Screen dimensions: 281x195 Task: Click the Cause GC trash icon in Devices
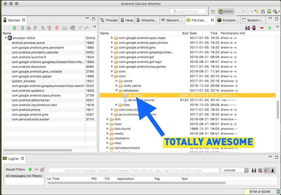(x=35, y=28)
